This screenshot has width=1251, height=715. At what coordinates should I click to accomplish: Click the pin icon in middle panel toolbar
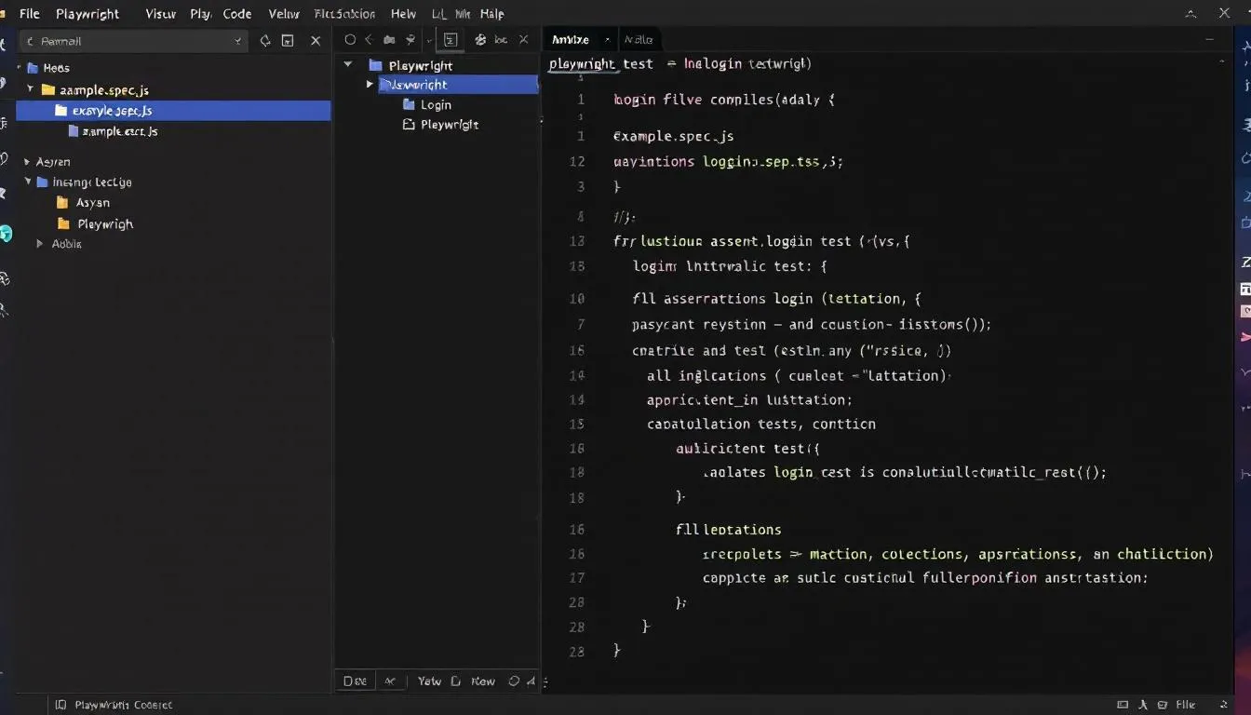pos(410,40)
